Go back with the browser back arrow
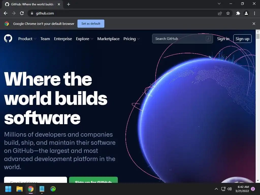This screenshot has height=195, width=260. (x=6, y=13)
